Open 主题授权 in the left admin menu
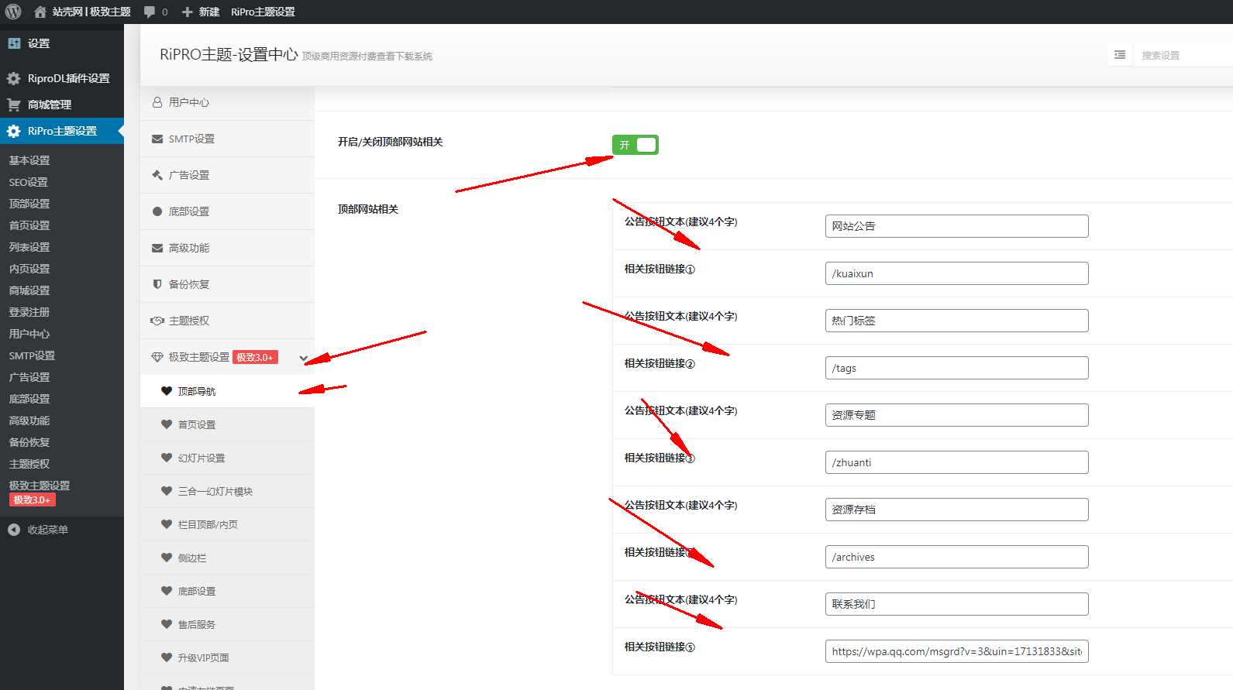This screenshot has height=690, width=1233. (29, 464)
